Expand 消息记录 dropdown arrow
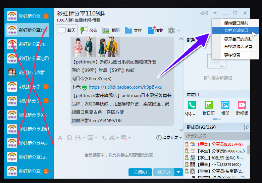This screenshot has width=262, height=183. (180, 138)
